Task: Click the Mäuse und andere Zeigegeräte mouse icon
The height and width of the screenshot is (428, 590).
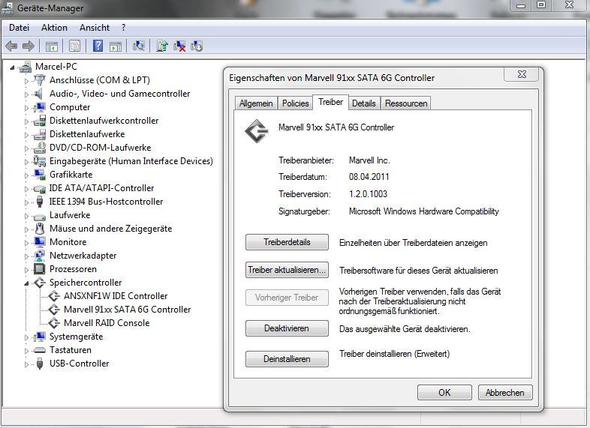Action: pyautogui.click(x=40, y=229)
